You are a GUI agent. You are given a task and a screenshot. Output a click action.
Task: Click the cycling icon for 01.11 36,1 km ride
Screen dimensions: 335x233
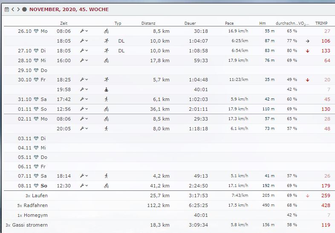pyautogui.click(x=106, y=109)
